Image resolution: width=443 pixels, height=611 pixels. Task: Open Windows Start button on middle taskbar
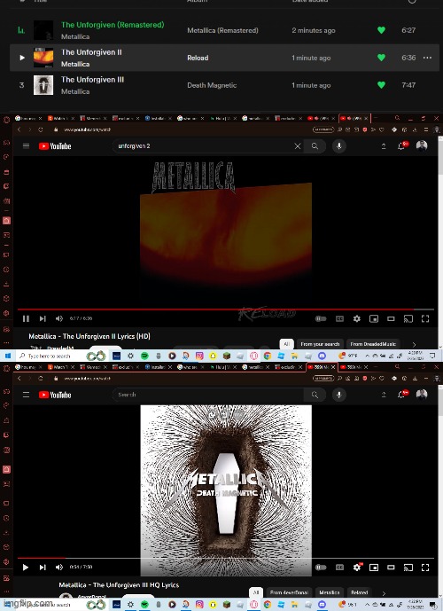[x=7, y=356]
